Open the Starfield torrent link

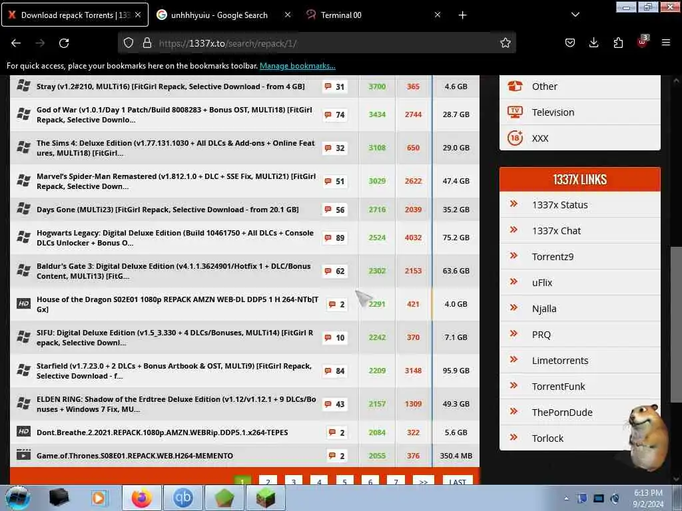(174, 371)
